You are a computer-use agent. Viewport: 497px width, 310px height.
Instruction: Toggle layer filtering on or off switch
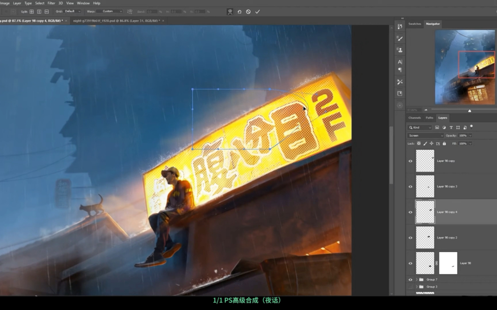click(471, 127)
